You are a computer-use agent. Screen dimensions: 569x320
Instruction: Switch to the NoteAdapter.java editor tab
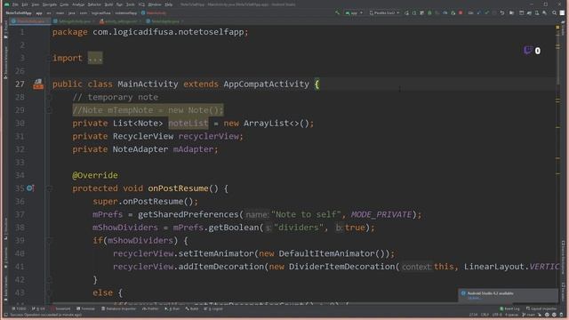[164, 21]
